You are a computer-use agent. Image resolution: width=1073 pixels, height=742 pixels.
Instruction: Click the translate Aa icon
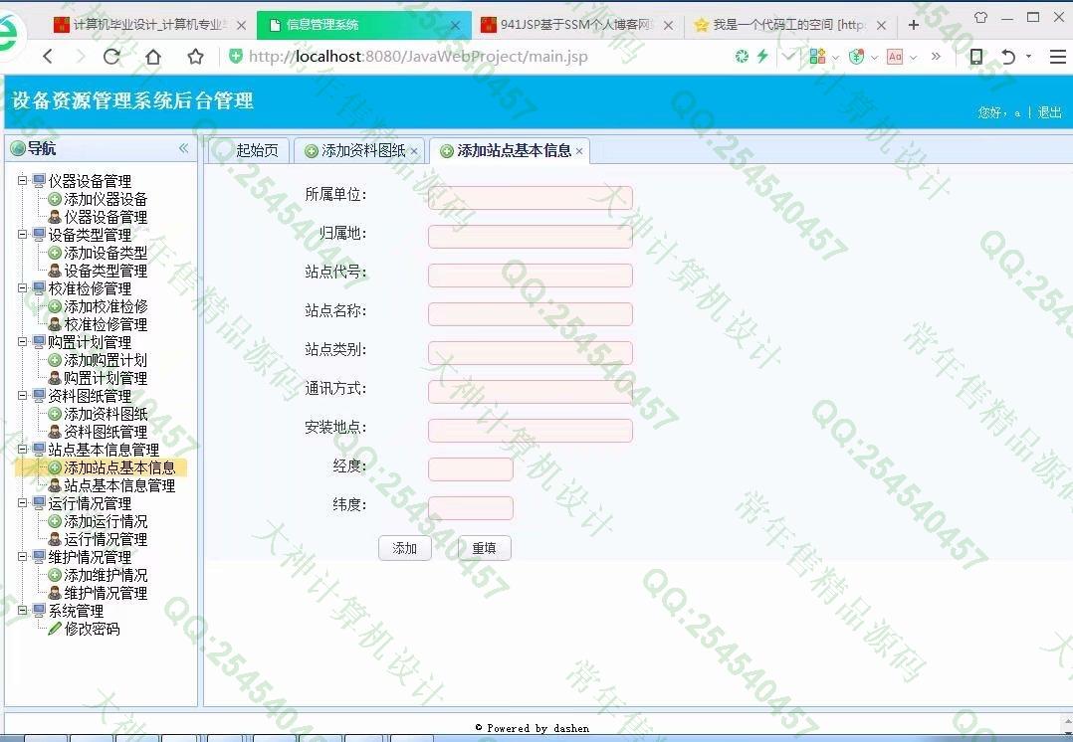coord(895,56)
